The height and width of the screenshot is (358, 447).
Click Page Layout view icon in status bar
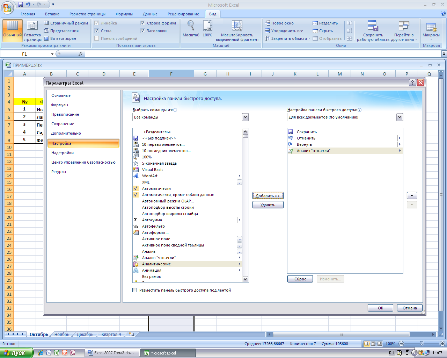tap(373, 344)
